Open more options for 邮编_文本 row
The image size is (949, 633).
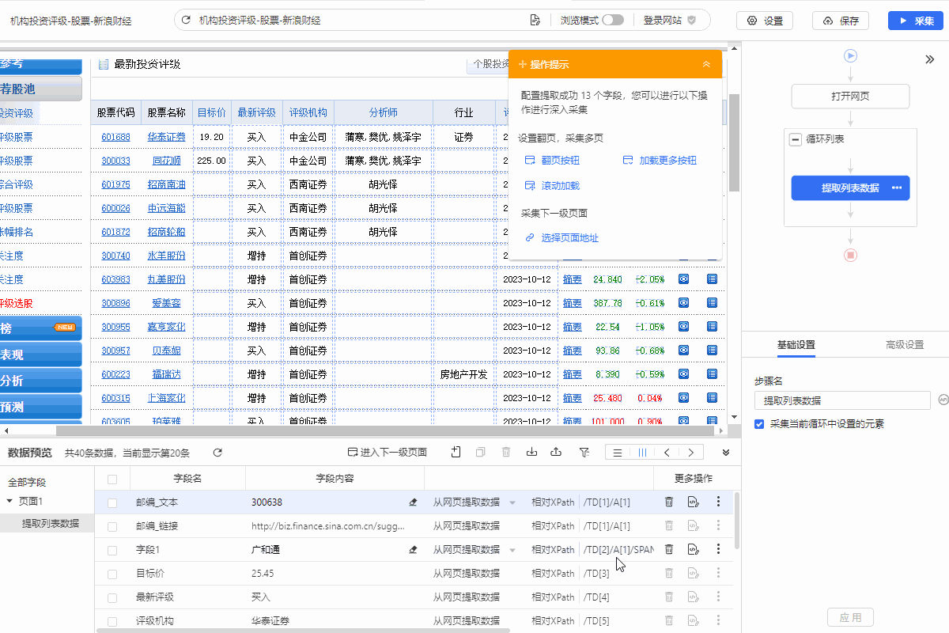718,502
